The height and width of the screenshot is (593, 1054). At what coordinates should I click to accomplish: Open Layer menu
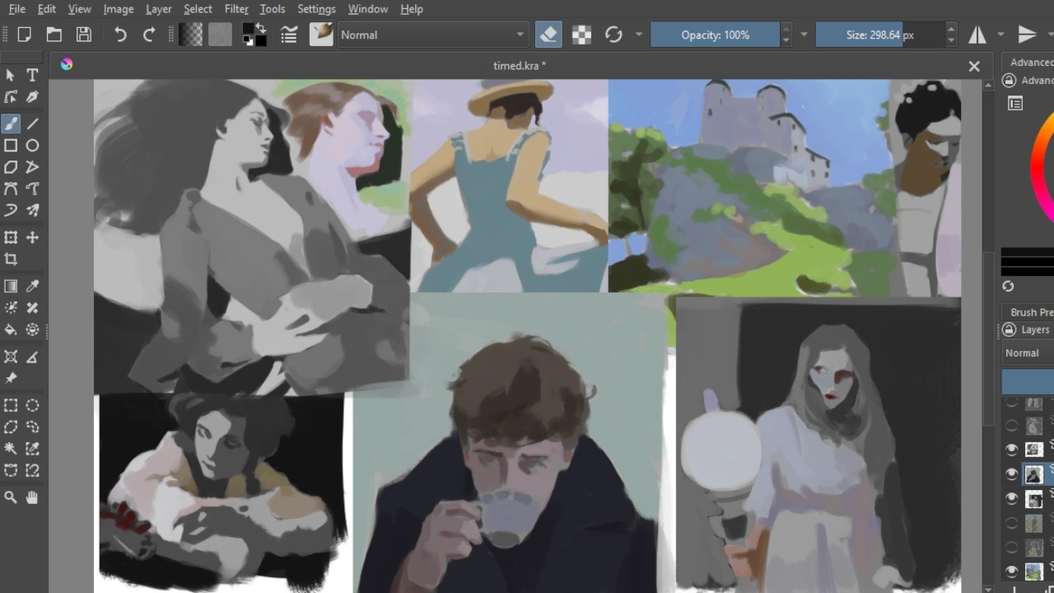coord(158,9)
